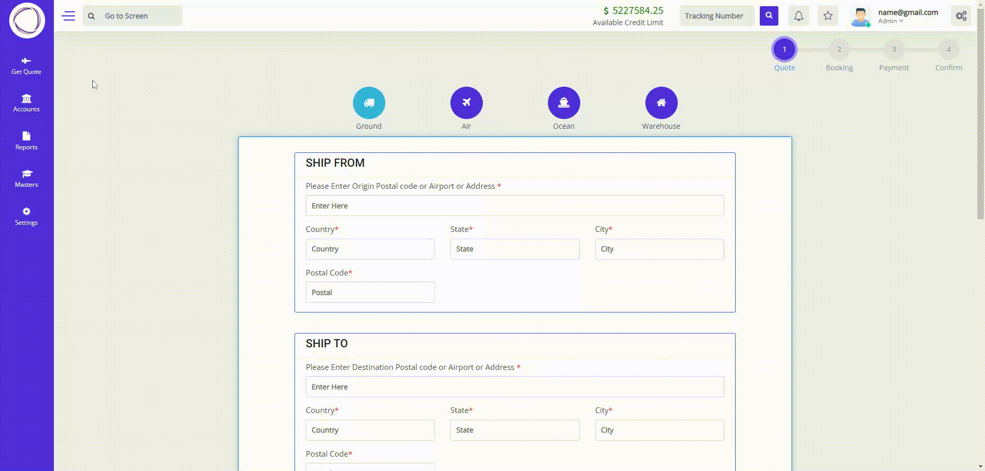Open the Settings sidebar icon
Viewport: 985px width, 471px height.
coord(26,211)
